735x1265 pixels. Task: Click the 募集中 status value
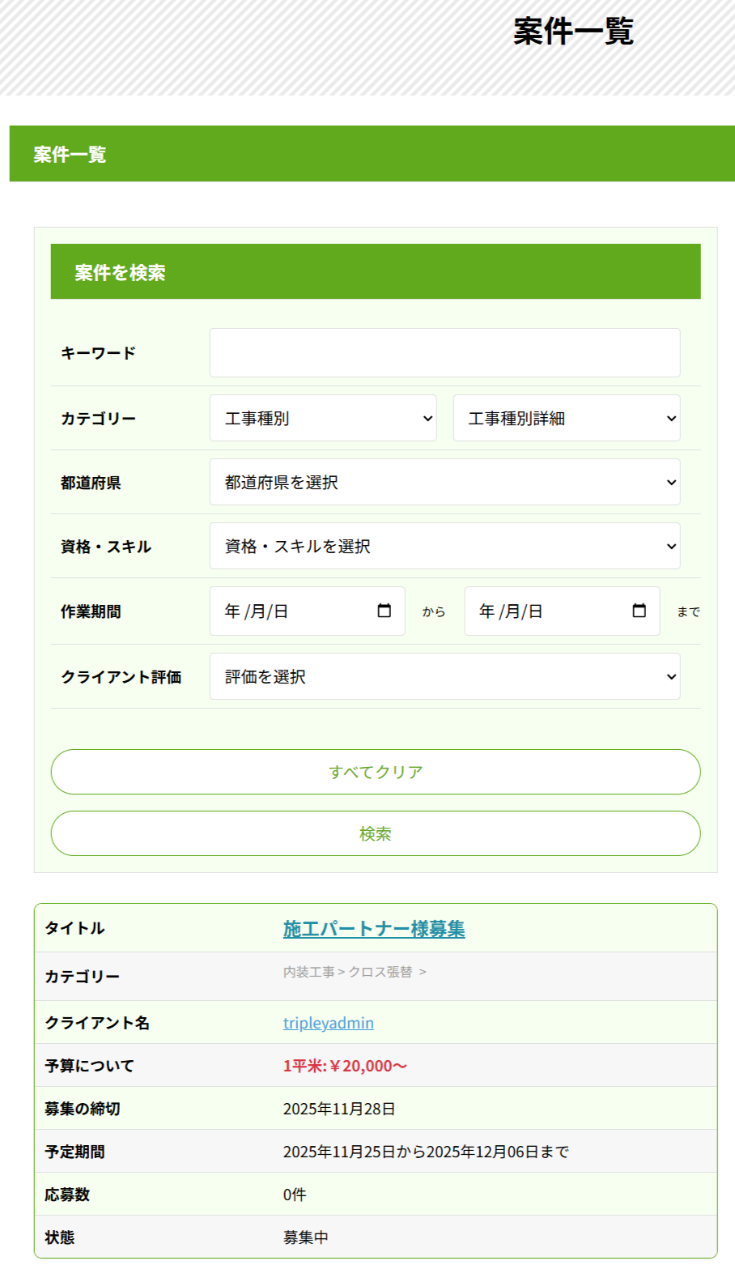(306, 1237)
